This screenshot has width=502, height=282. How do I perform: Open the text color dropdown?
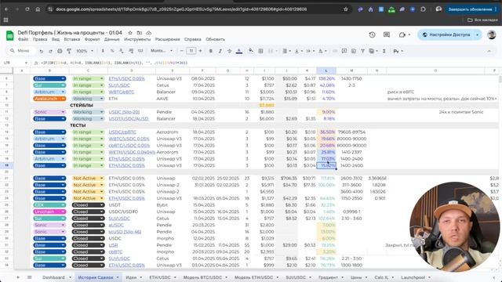[x=238, y=51]
